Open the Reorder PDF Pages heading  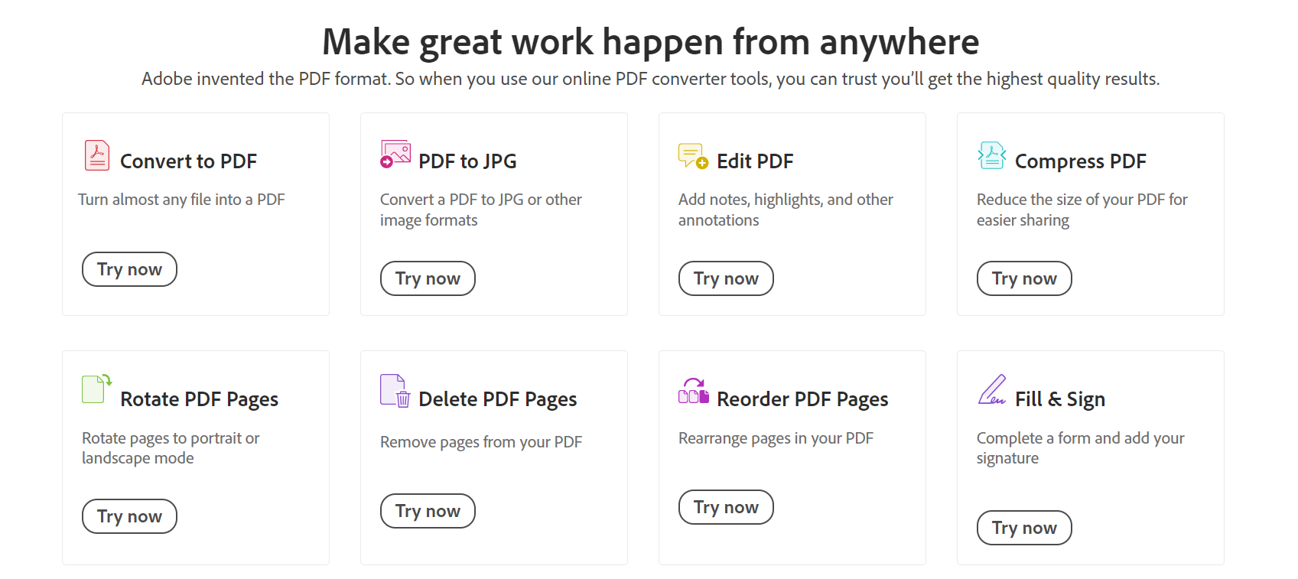(802, 399)
